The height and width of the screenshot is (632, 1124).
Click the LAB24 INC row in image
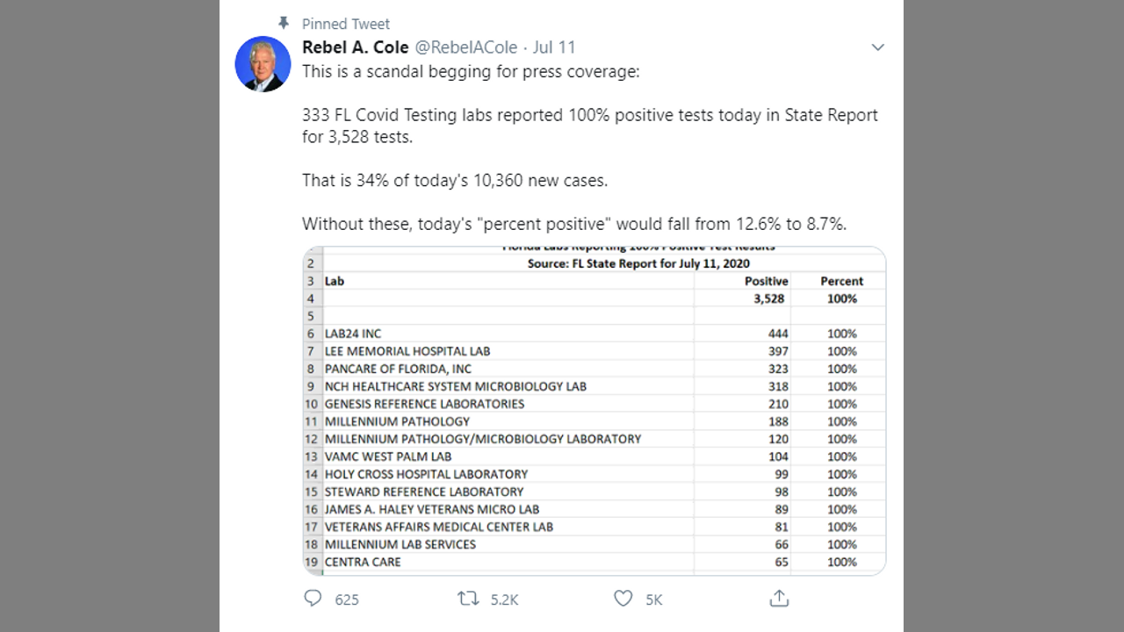point(353,334)
